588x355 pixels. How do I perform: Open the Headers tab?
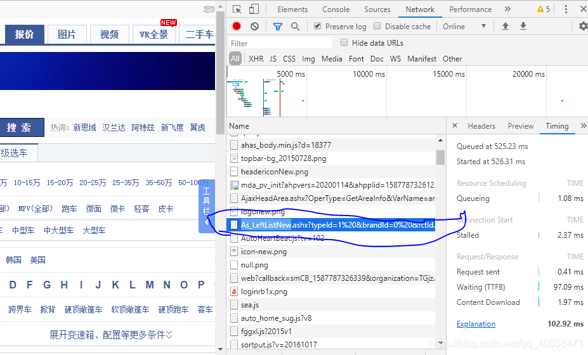481,126
